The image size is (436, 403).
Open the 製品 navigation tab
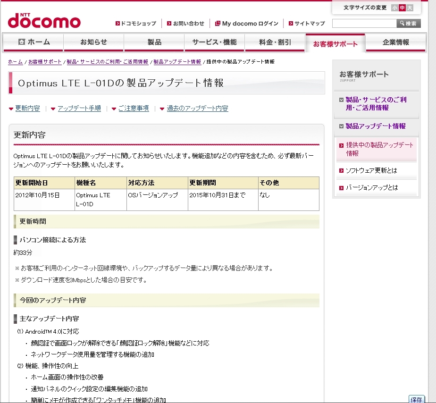click(154, 42)
